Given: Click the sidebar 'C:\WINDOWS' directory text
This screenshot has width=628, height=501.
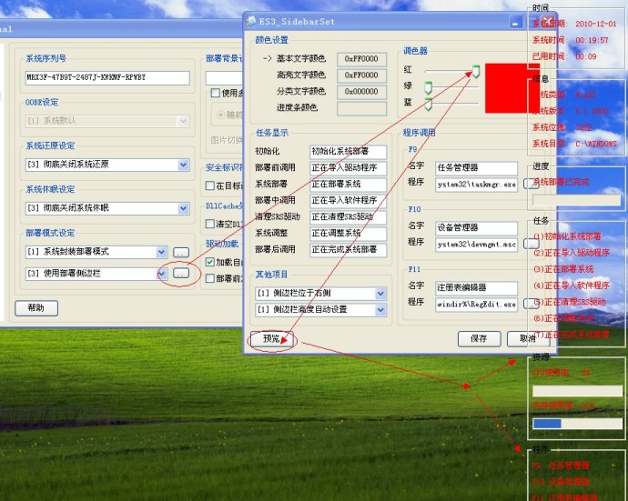Looking at the screenshot, I should (596, 144).
